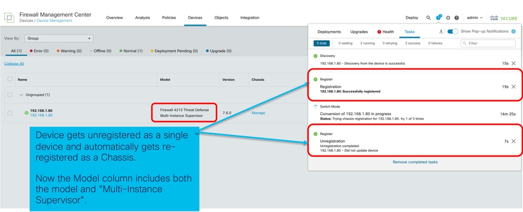Screen dimensions: 523x212
Task: Show the 3 success tasks filter
Action: 413,43
